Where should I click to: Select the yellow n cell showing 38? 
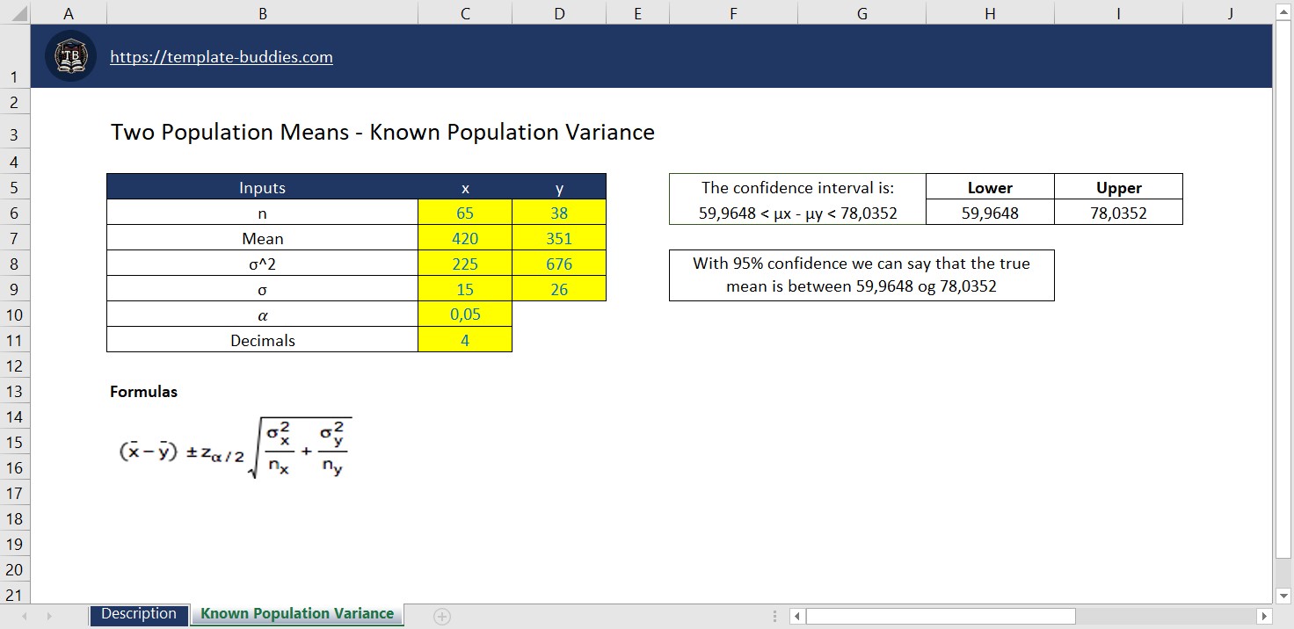click(x=559, y=213)
